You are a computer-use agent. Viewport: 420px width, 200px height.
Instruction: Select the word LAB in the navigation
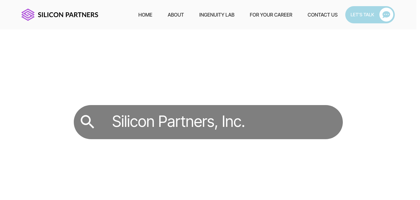(x=230, y=15)
